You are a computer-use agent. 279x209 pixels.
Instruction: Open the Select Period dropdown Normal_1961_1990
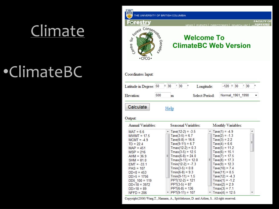tap(239, 95)
